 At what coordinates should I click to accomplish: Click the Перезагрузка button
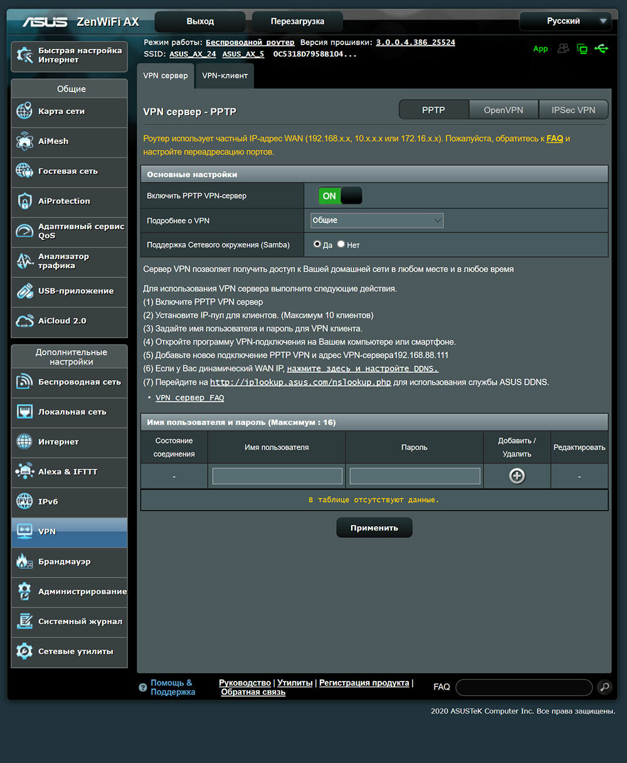[297, 21]
